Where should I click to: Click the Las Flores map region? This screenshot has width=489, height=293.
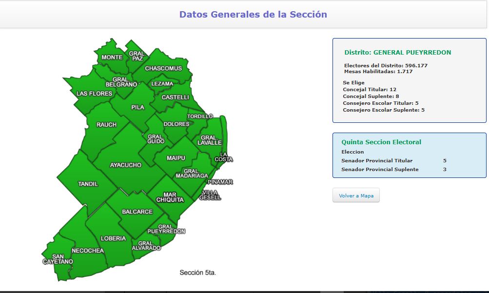pyautogui.click(x=94, y=94)
